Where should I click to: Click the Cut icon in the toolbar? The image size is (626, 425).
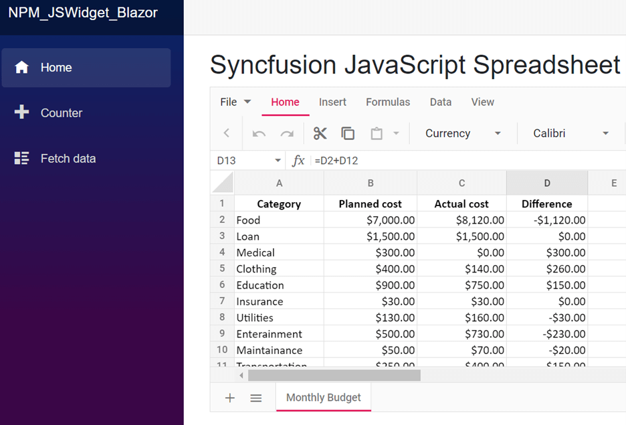pyautogui.click(x=320, y=133)
